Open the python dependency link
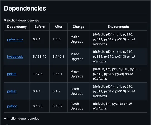The height and width of the screenshot is (125, 151). tap(12, 106)
